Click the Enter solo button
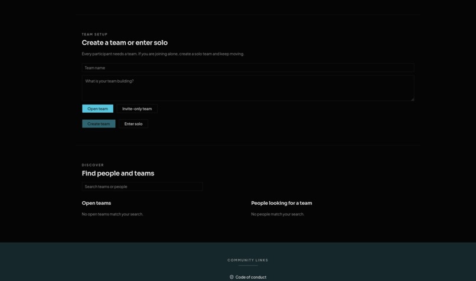This screenshot has height=281, width=476. pyautogui.click(x=133, y=124)
